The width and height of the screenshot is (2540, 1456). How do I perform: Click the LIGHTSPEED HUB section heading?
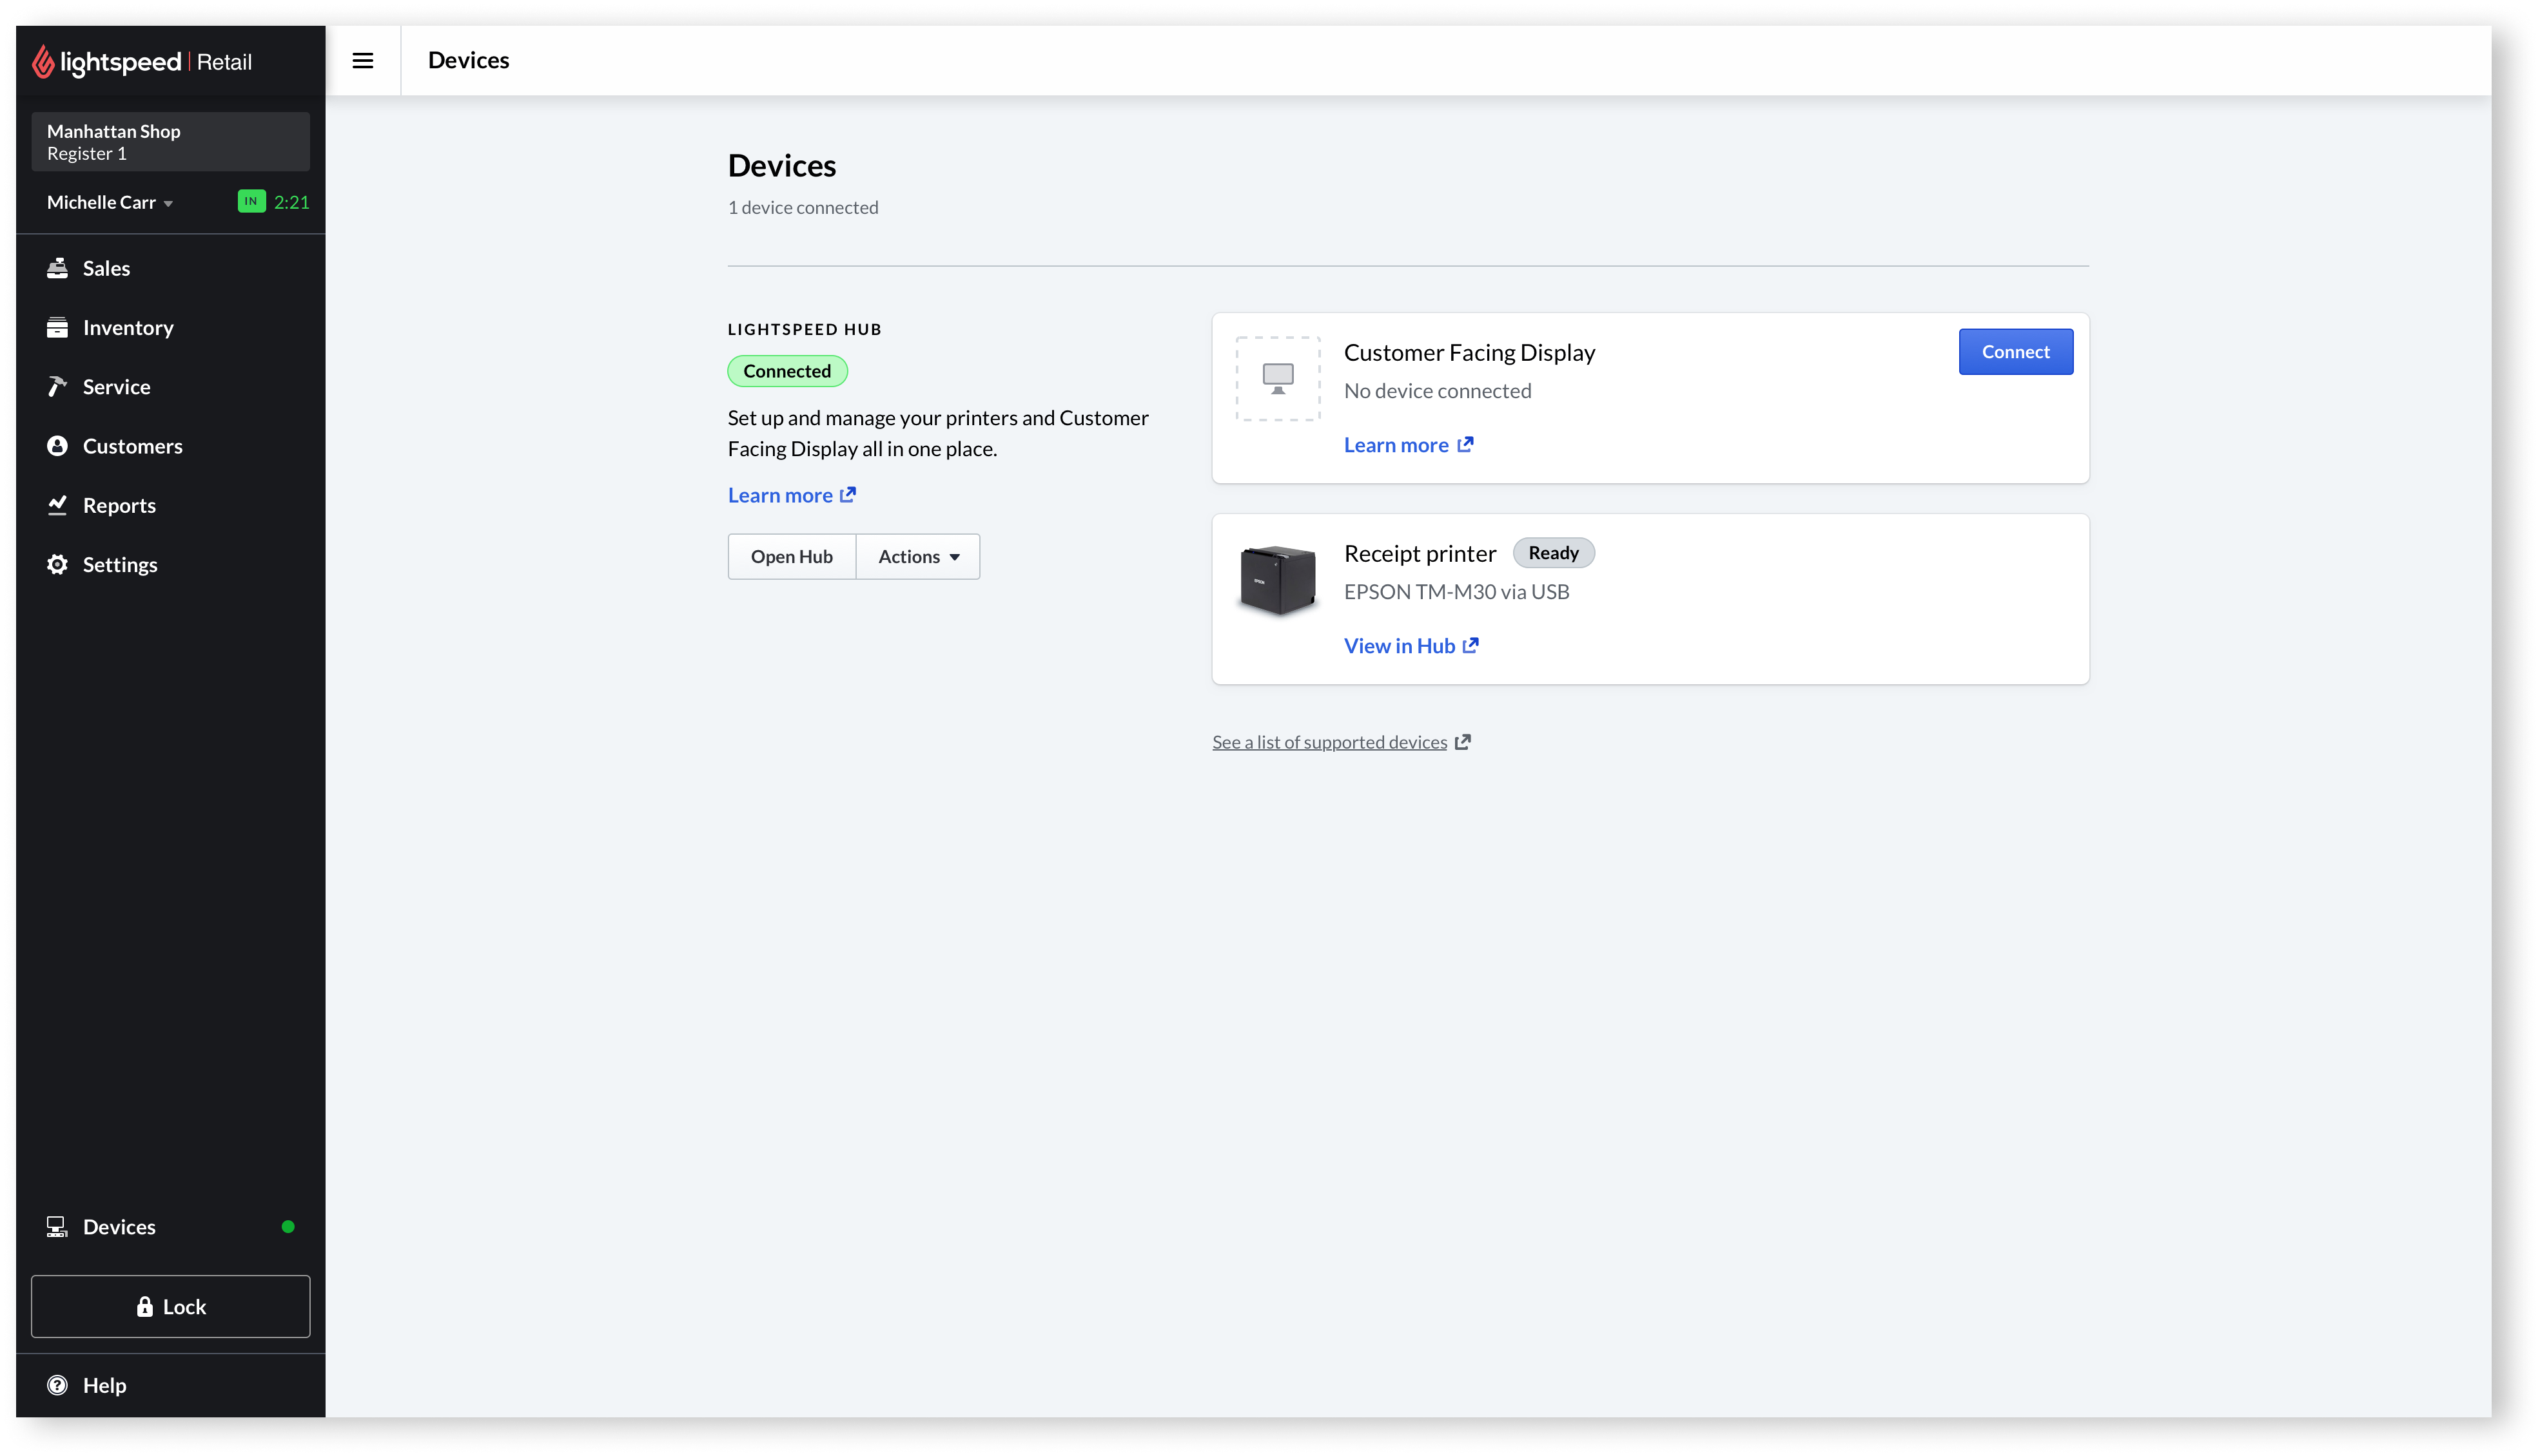tap(805, 330)
